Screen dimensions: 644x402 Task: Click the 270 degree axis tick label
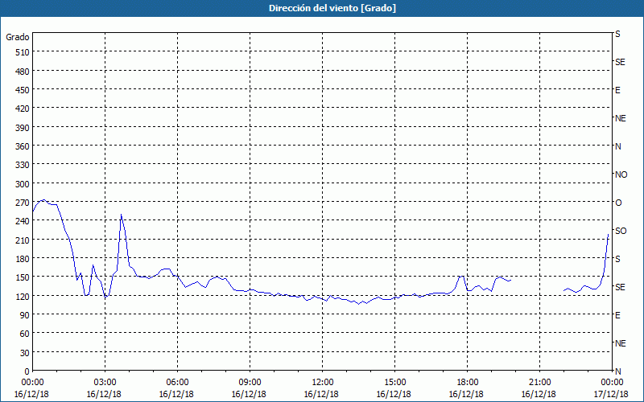23,203
